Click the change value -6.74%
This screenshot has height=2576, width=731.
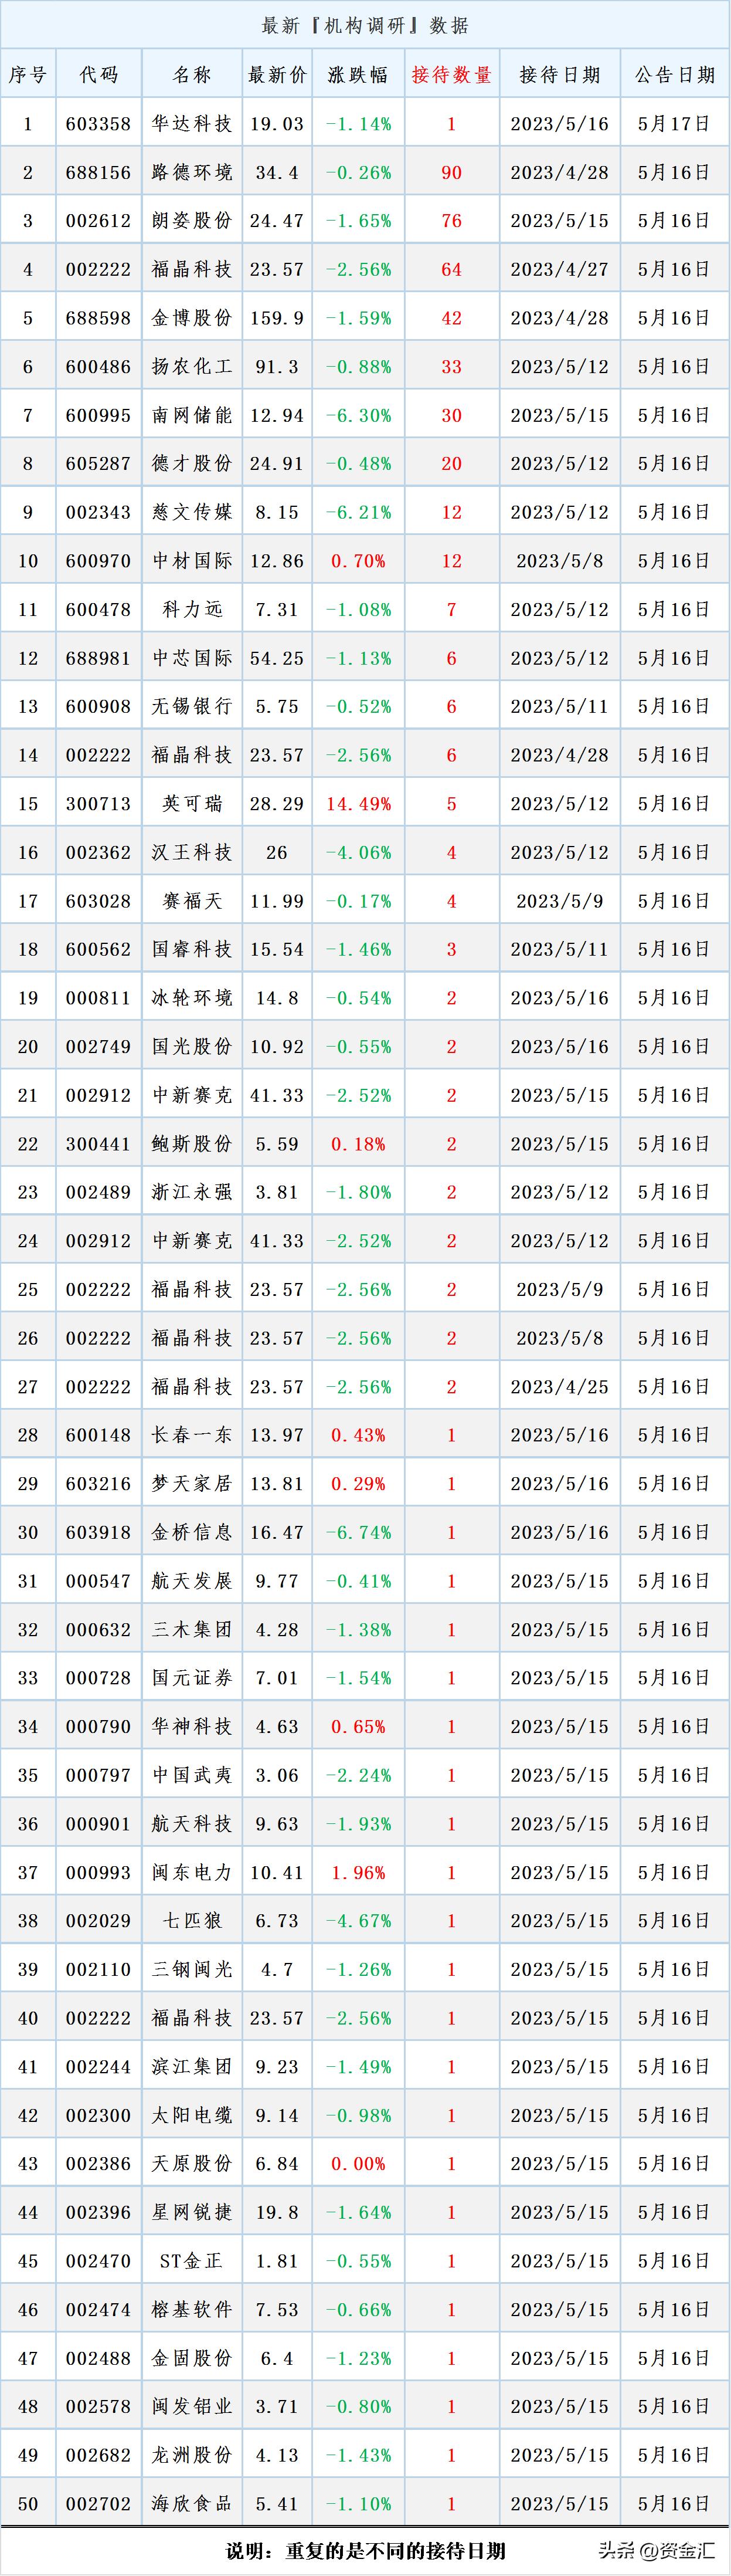tap(359, 1532)
